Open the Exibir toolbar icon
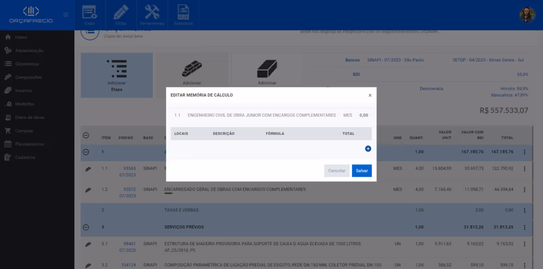This screenshot has width=543, height=269. click(x=89, y=15)
